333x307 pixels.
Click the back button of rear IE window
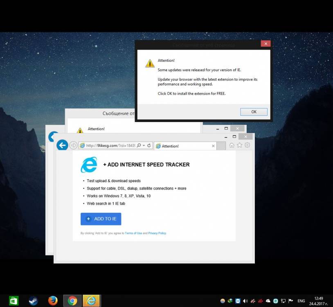pos(52,137)
